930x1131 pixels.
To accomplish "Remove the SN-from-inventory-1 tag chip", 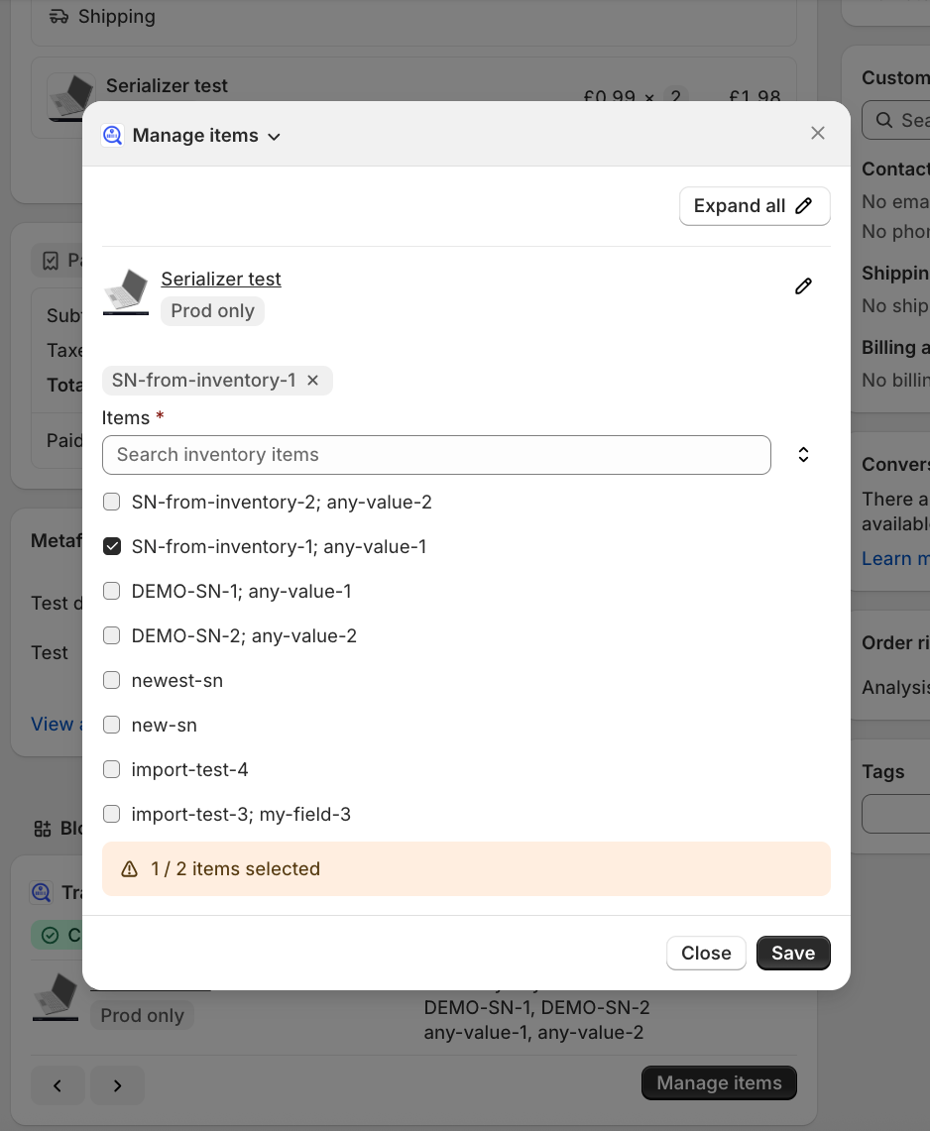I will [313, 381].
